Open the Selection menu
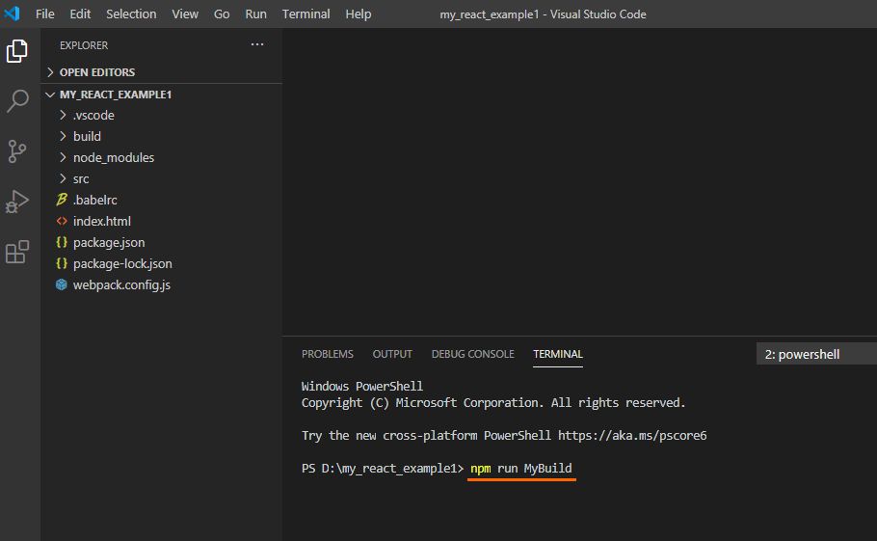The height and width of the screenshot is (541, 877). pyautogui.click(x=131, y=14)
